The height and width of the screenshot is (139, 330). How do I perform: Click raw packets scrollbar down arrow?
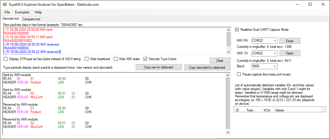pos(228,52)
